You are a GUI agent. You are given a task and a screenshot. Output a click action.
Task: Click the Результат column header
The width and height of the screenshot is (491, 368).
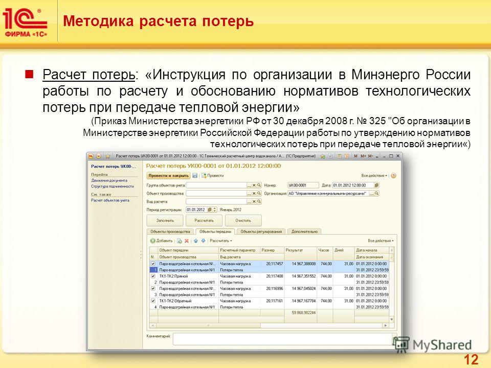click(300, 250)
